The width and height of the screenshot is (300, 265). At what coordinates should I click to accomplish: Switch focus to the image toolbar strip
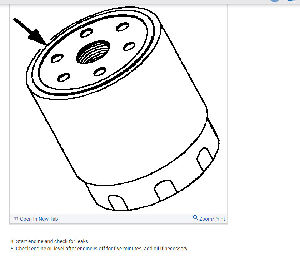[118, 219]
